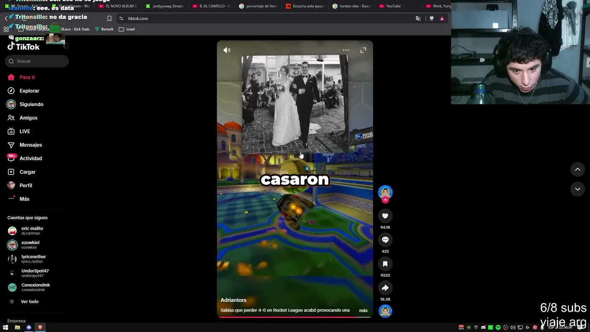This screenshot has width=590, height=332.
Task: Open the 0Laco - Kick Stats bookmark
Action: click(72, 29)
